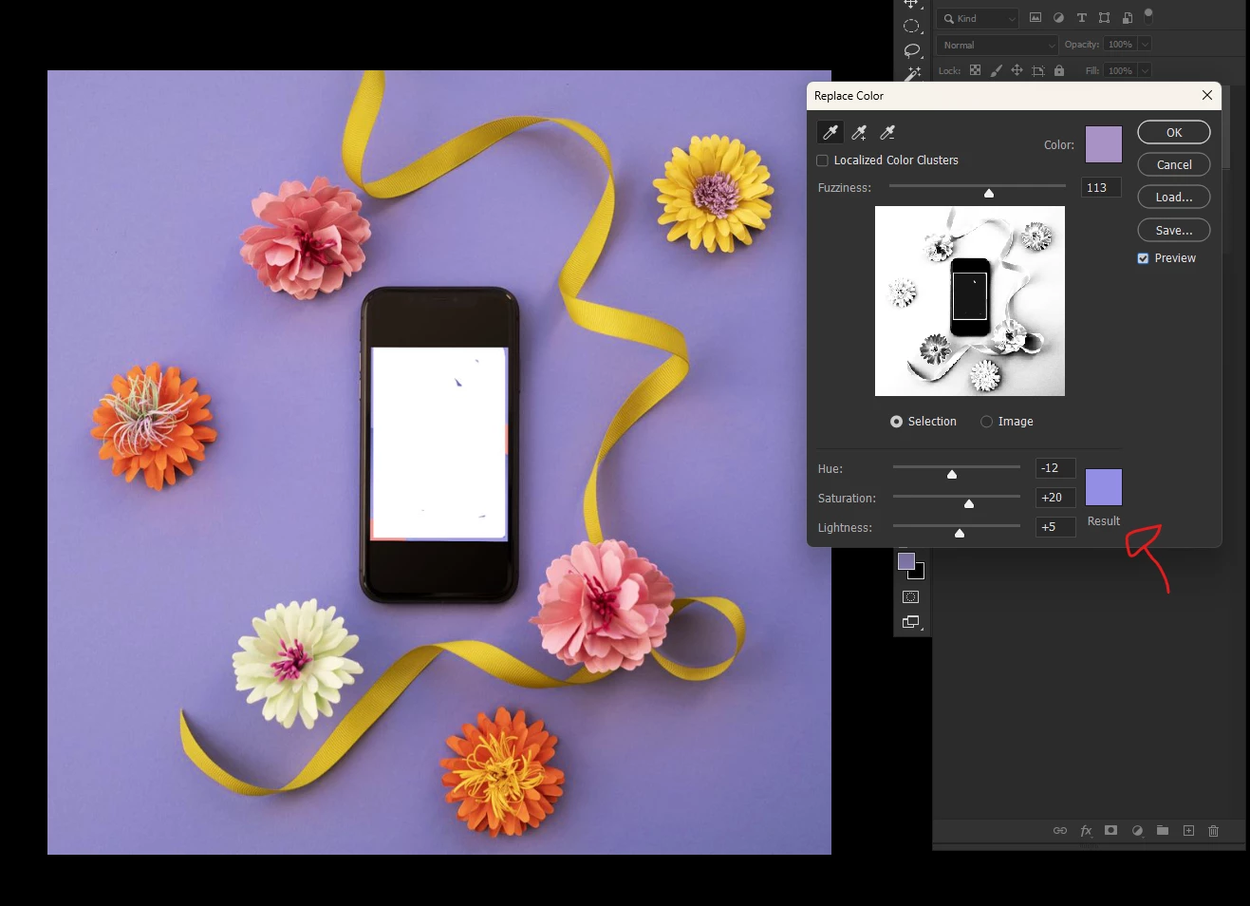Open the layer style fx menu

[1086, 830]
